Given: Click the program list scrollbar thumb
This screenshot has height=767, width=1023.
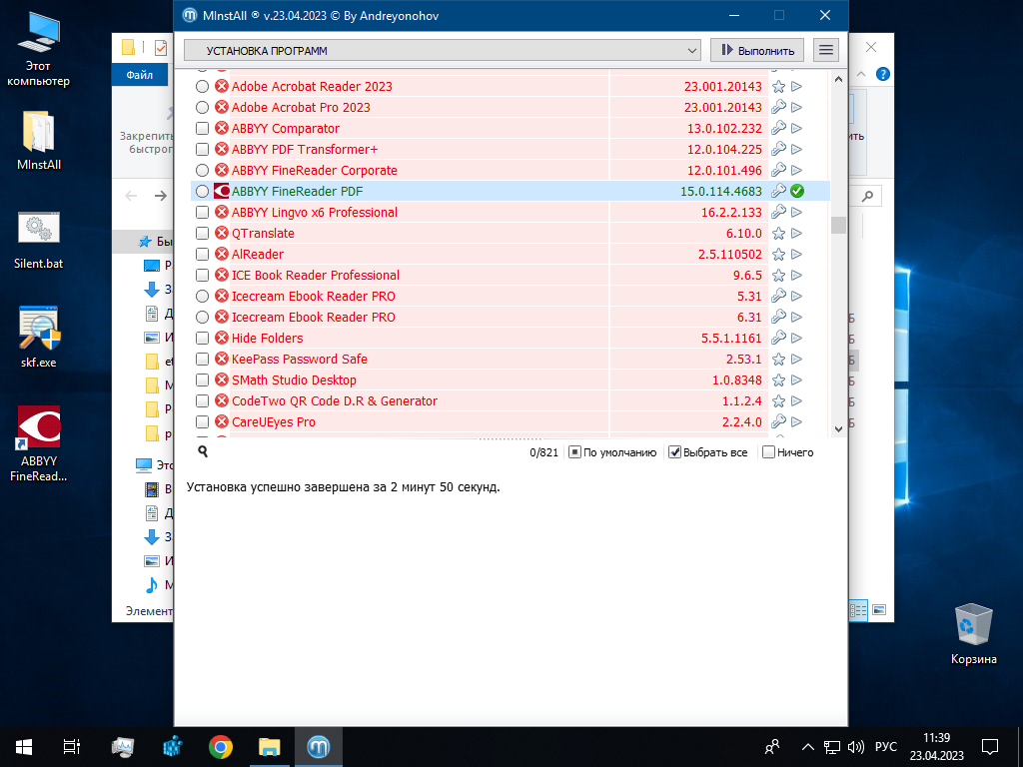Looking at the screenshot, I should [839, 225].
